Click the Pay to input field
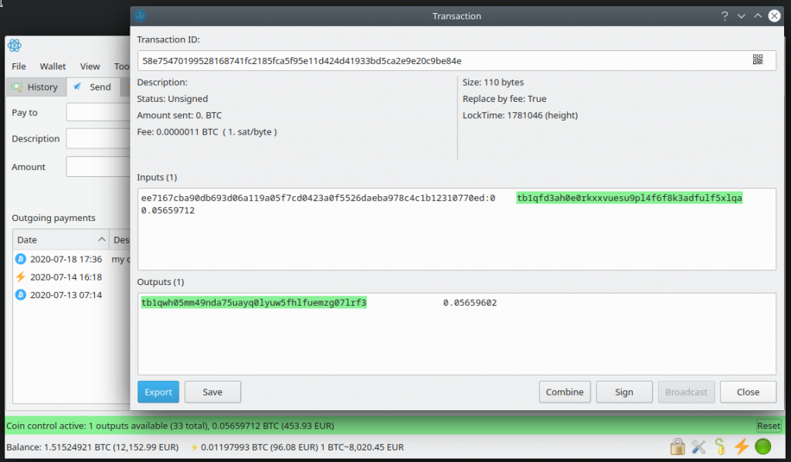This screenshot has height=462, width=791. click(98, 112)
